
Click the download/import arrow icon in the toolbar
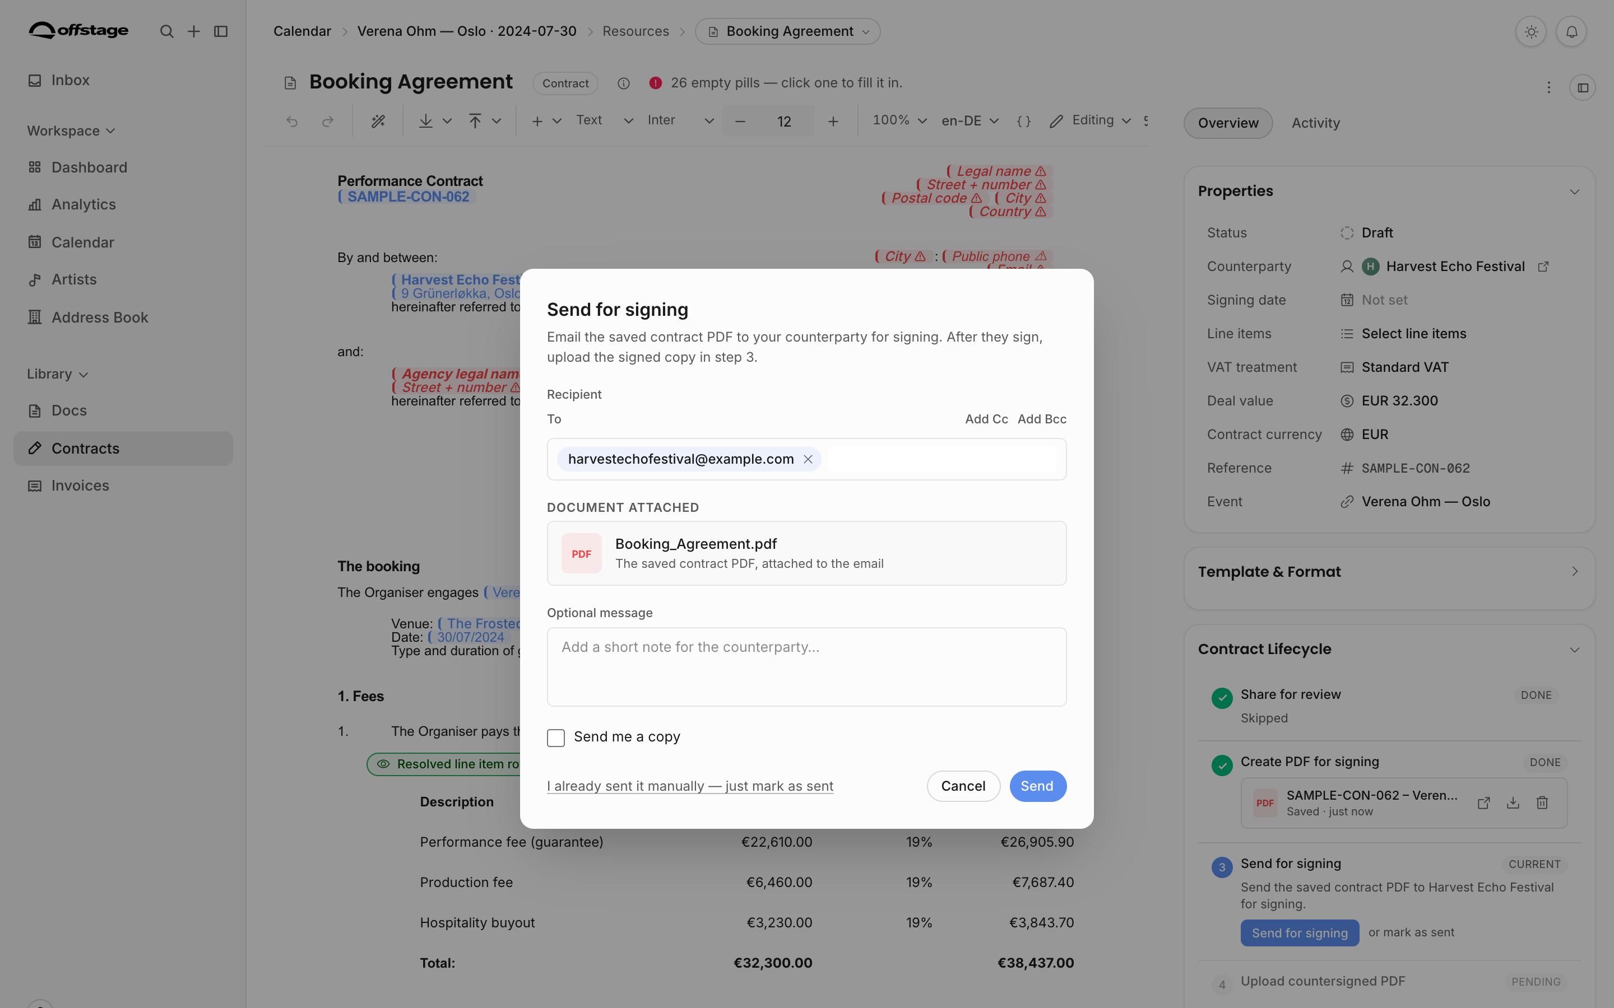(x=425, y=120)
